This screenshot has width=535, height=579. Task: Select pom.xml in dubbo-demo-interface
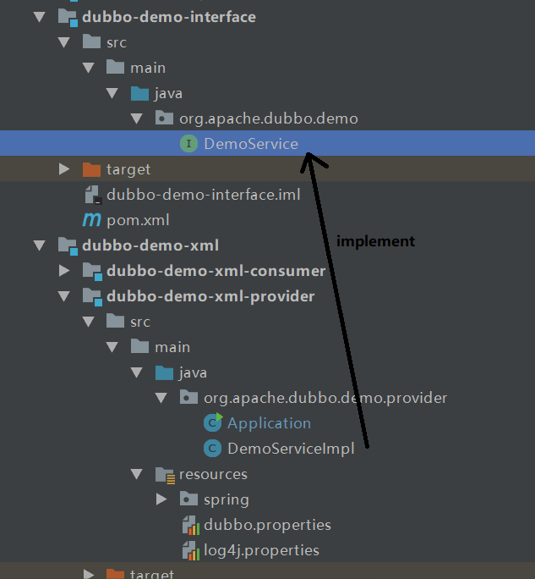point(138,220)
